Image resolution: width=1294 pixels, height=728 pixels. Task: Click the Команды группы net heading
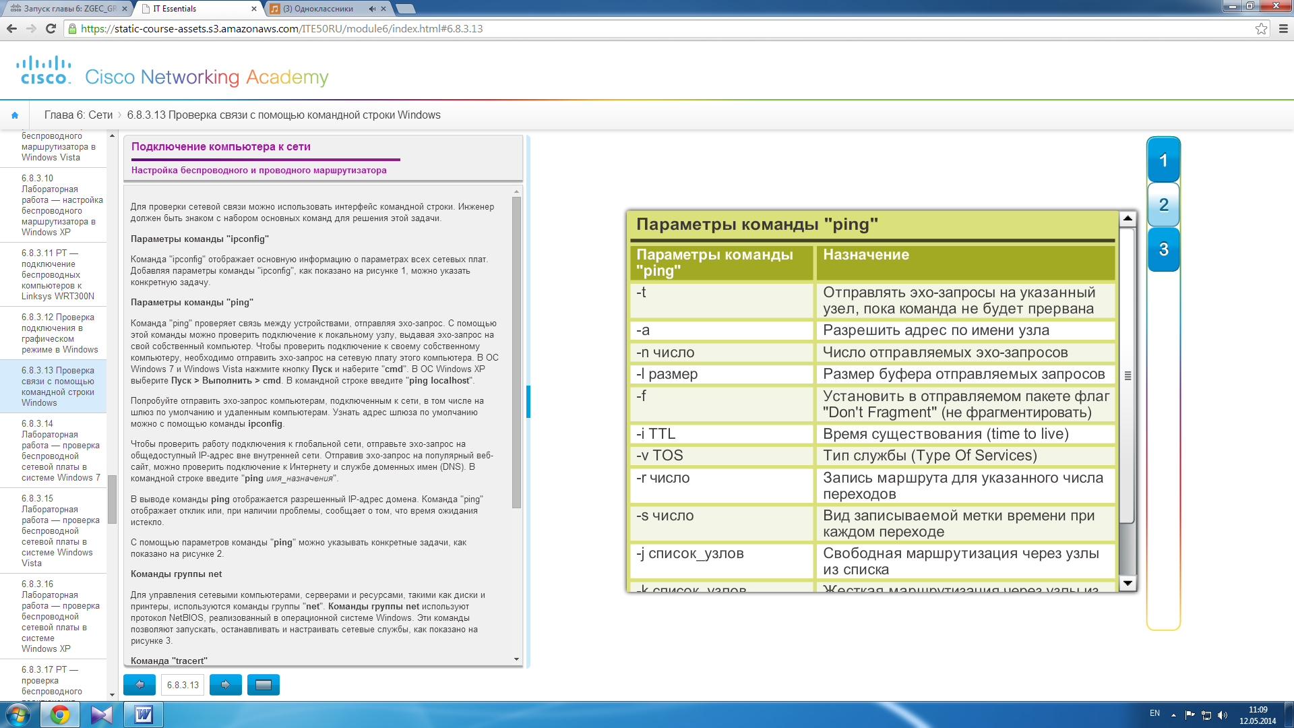pos(176,574)
